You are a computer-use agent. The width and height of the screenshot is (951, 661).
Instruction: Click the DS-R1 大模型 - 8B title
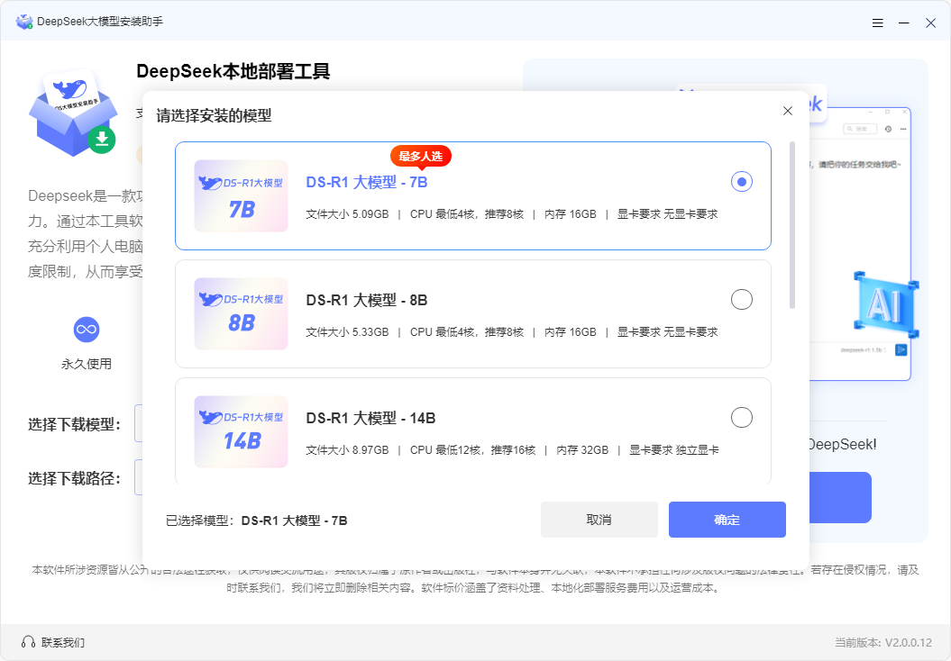point(366,301)
